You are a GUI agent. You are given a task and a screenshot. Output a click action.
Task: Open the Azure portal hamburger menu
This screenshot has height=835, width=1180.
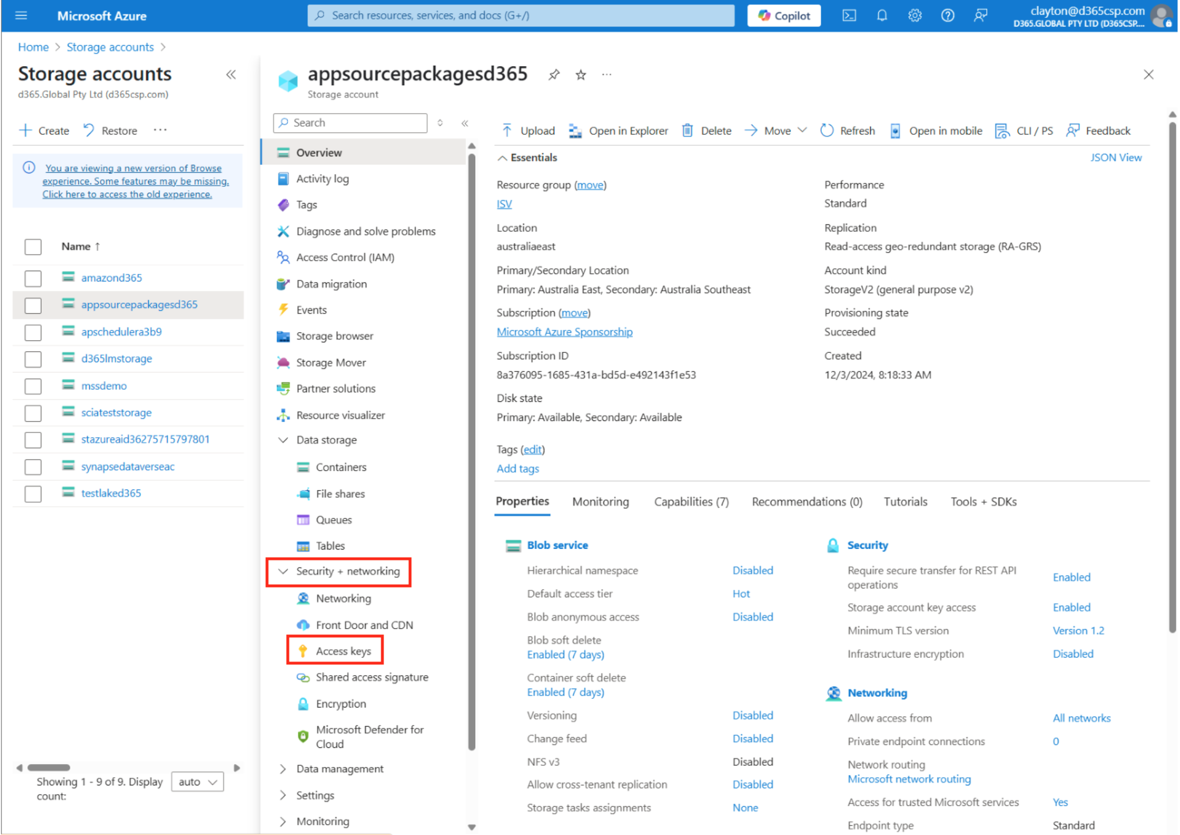click(x=21, y=16)
